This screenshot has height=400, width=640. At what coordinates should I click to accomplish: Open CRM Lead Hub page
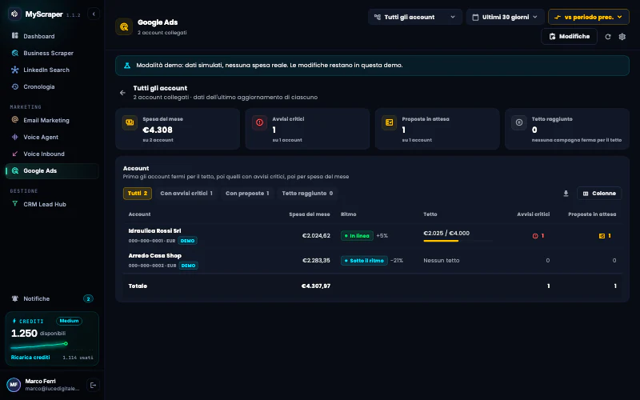point(52,204)
